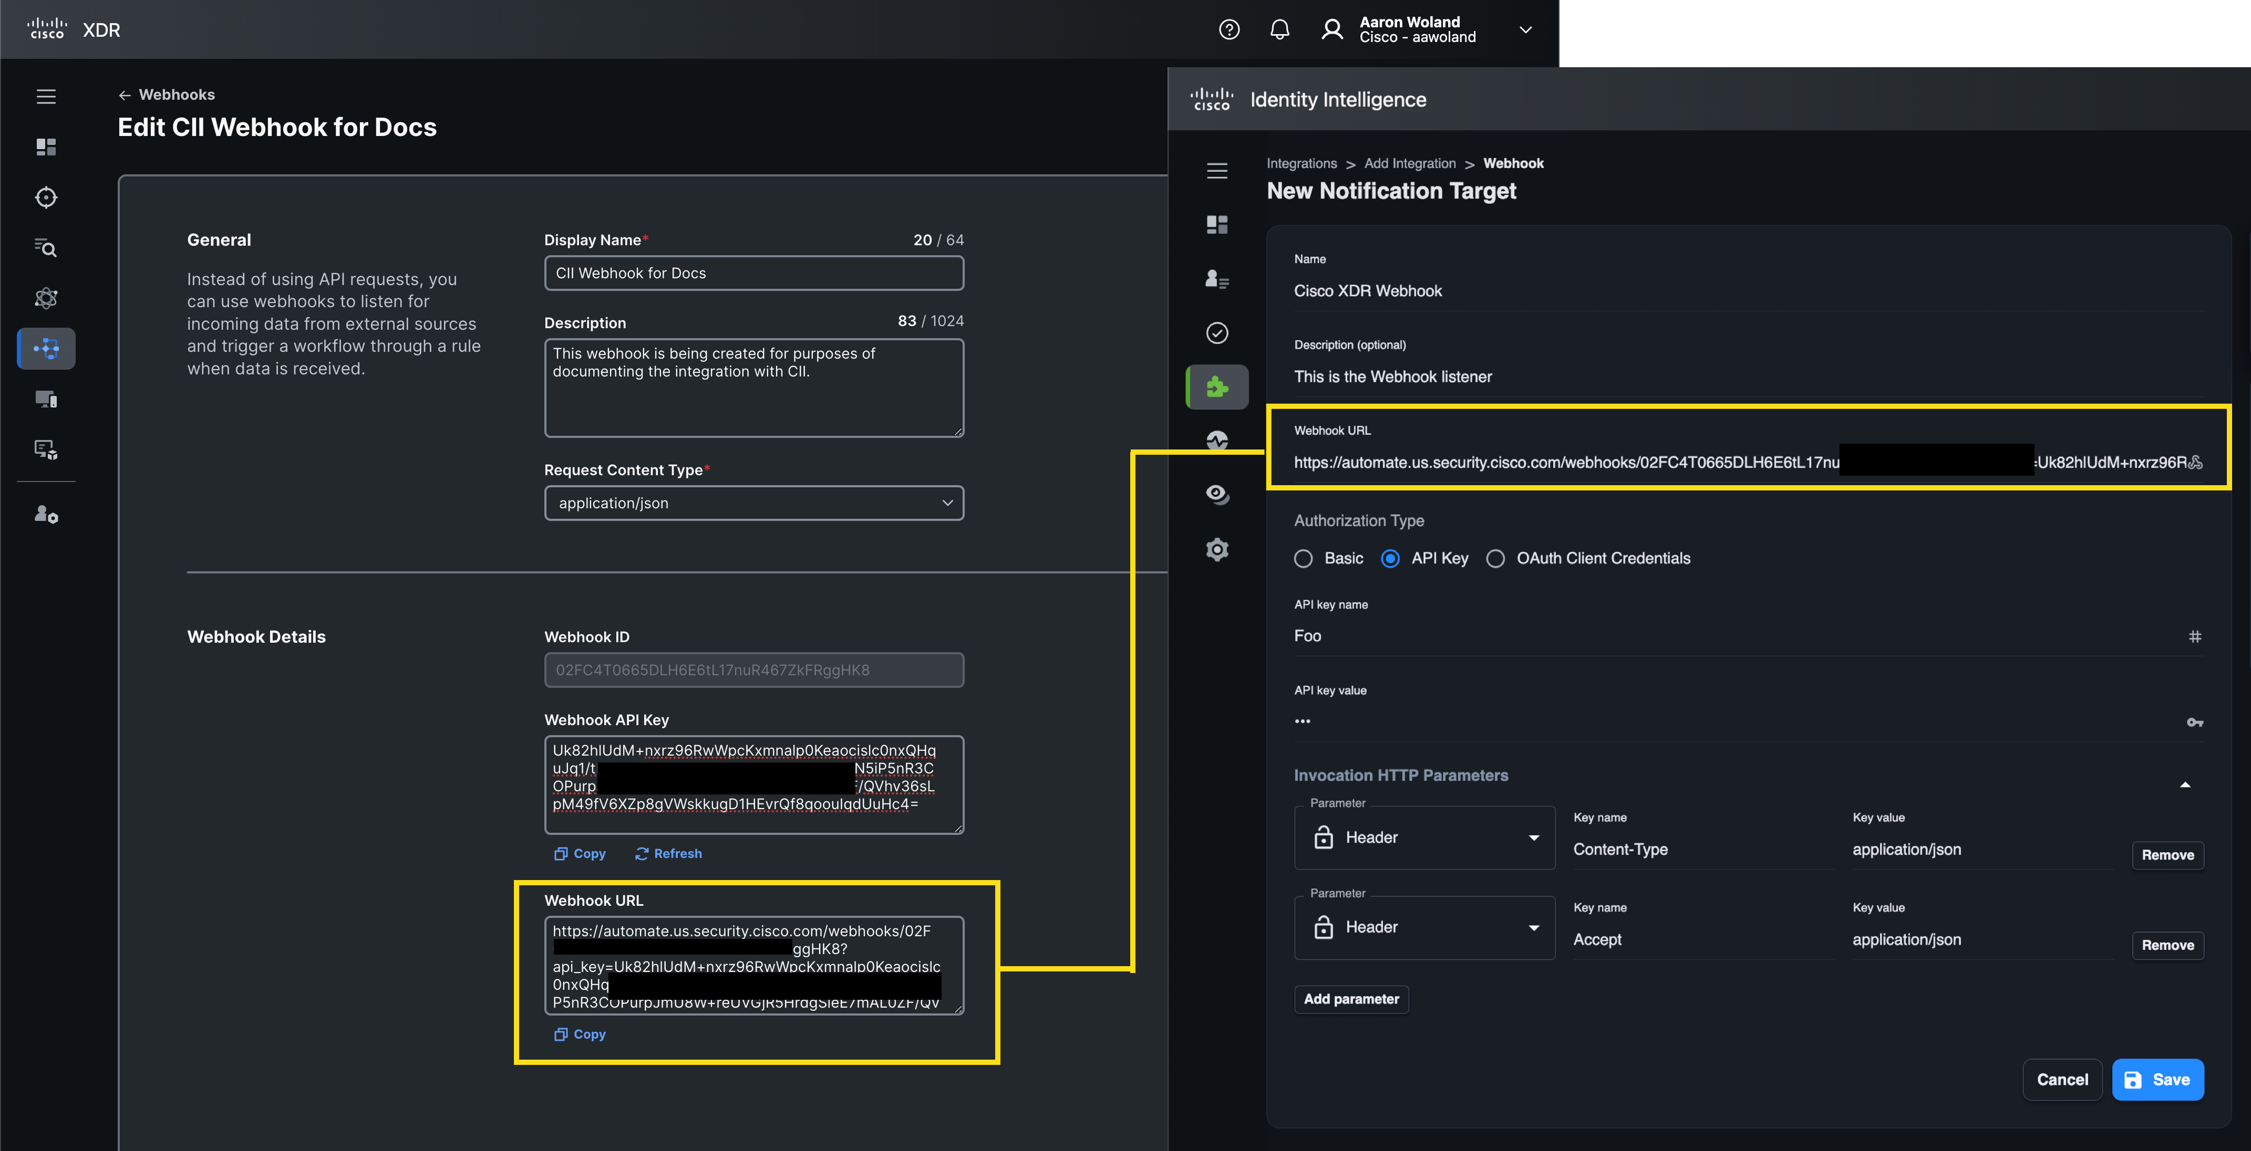
Task: Choose the Basic authorization option
Action: 1303,559
